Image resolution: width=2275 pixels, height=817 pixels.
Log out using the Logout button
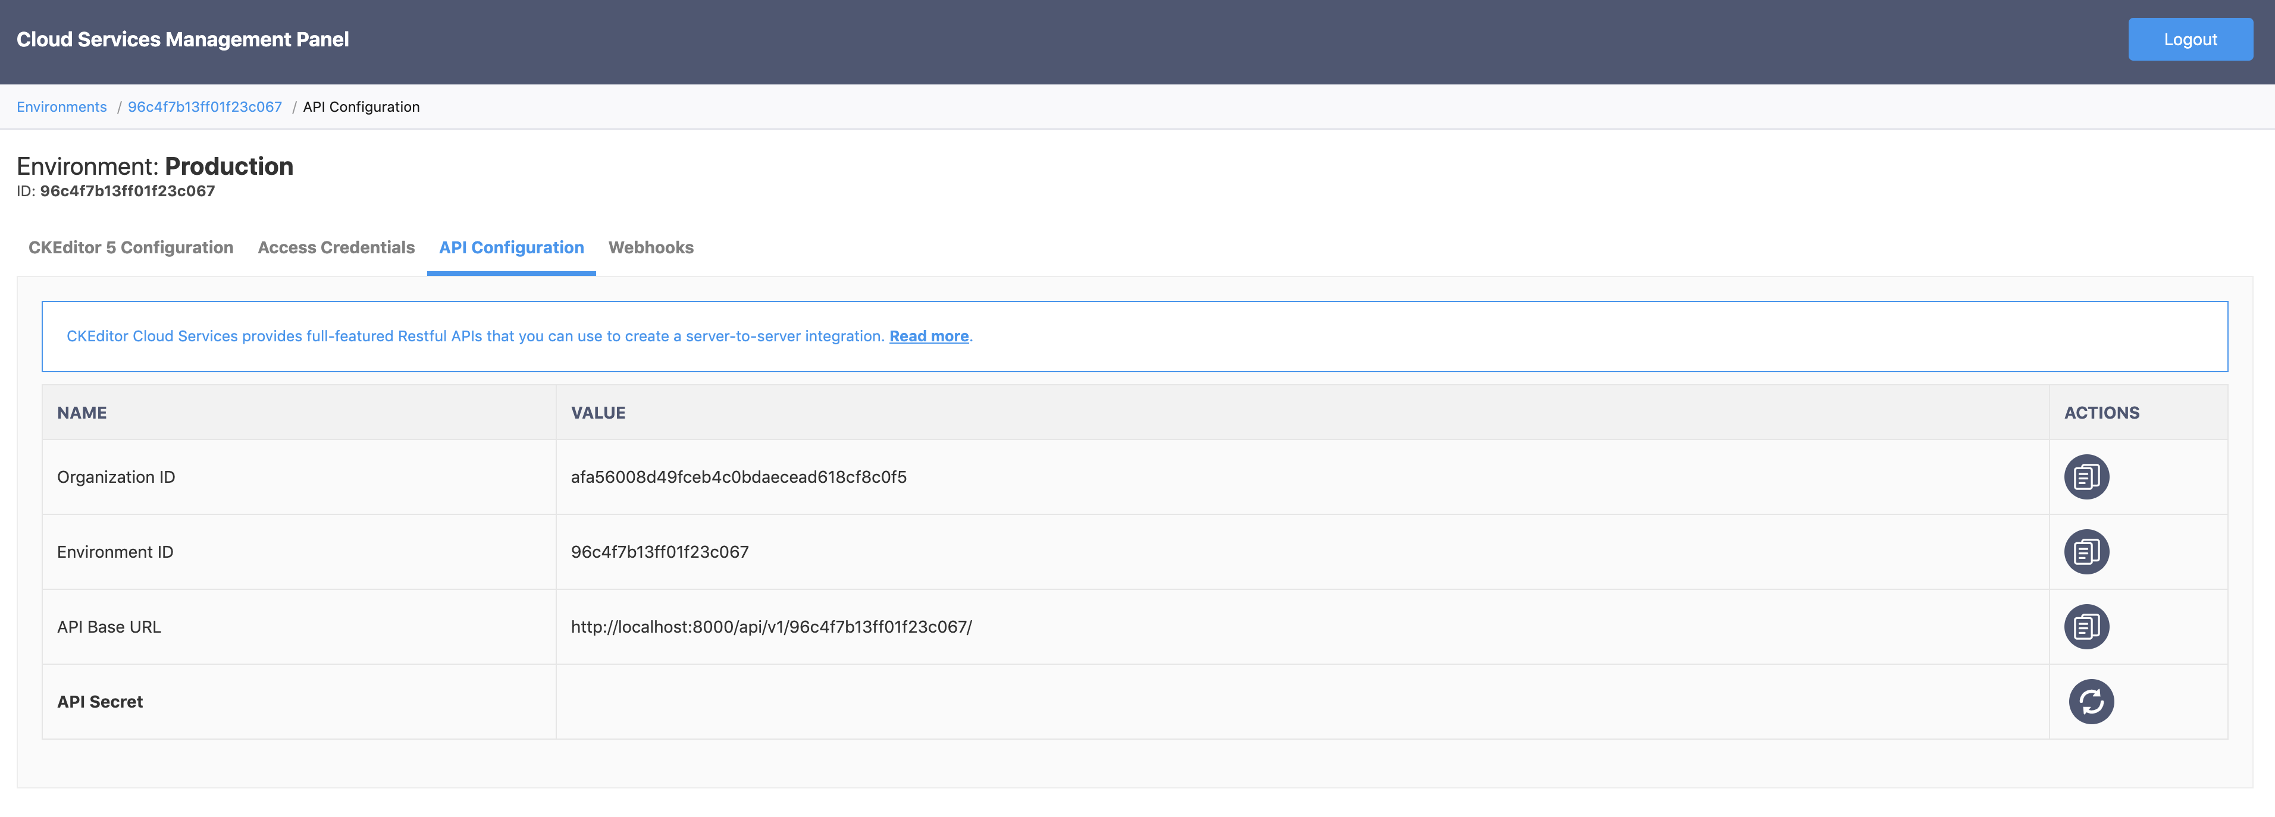pyautogui.click(x=2190, y=40)
